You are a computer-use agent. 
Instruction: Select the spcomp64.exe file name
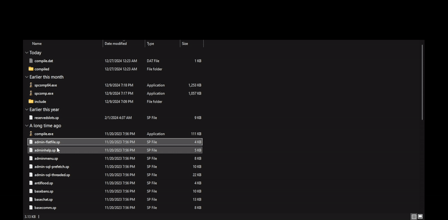[45, 85]
